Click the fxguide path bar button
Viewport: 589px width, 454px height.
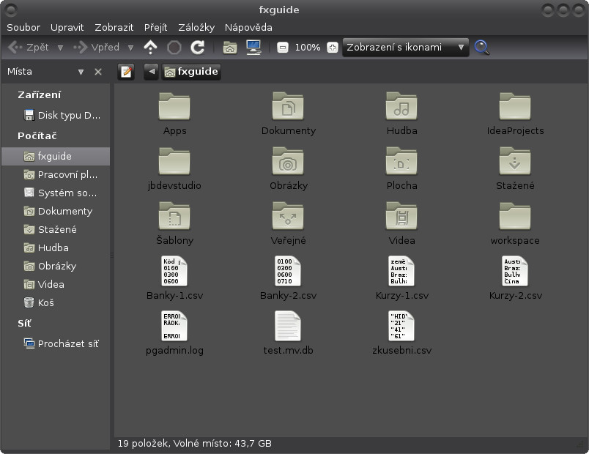coord(191,71)
